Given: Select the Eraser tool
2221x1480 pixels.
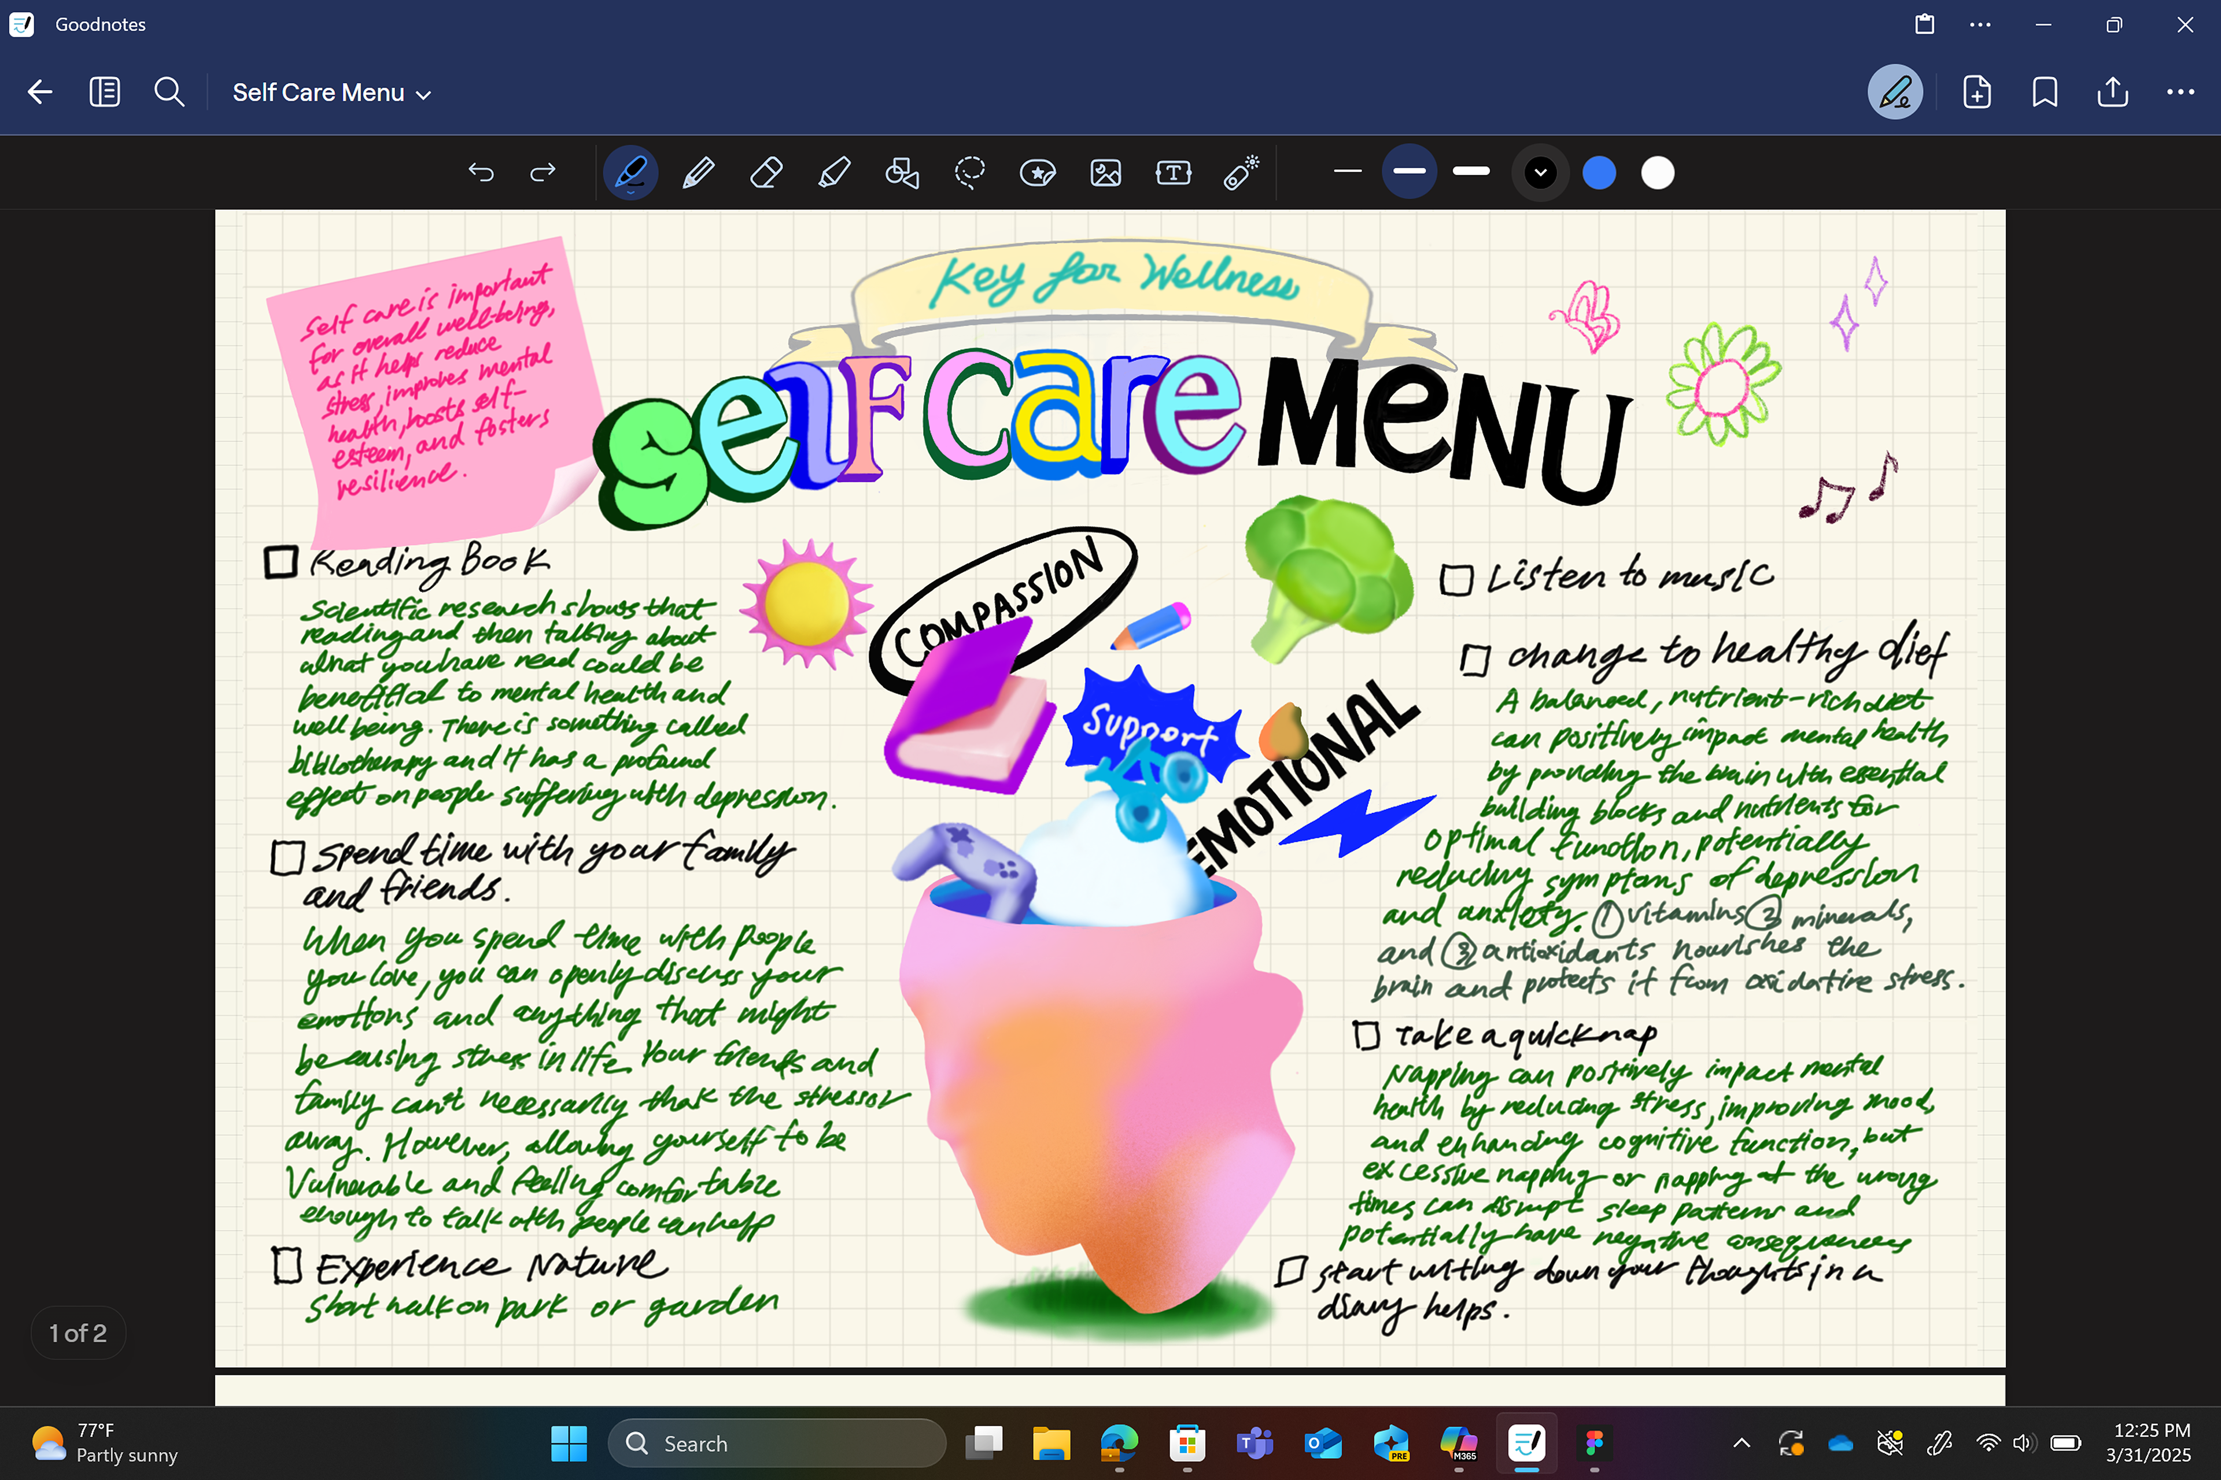Looking at the screenshot, I should point(766,173).
